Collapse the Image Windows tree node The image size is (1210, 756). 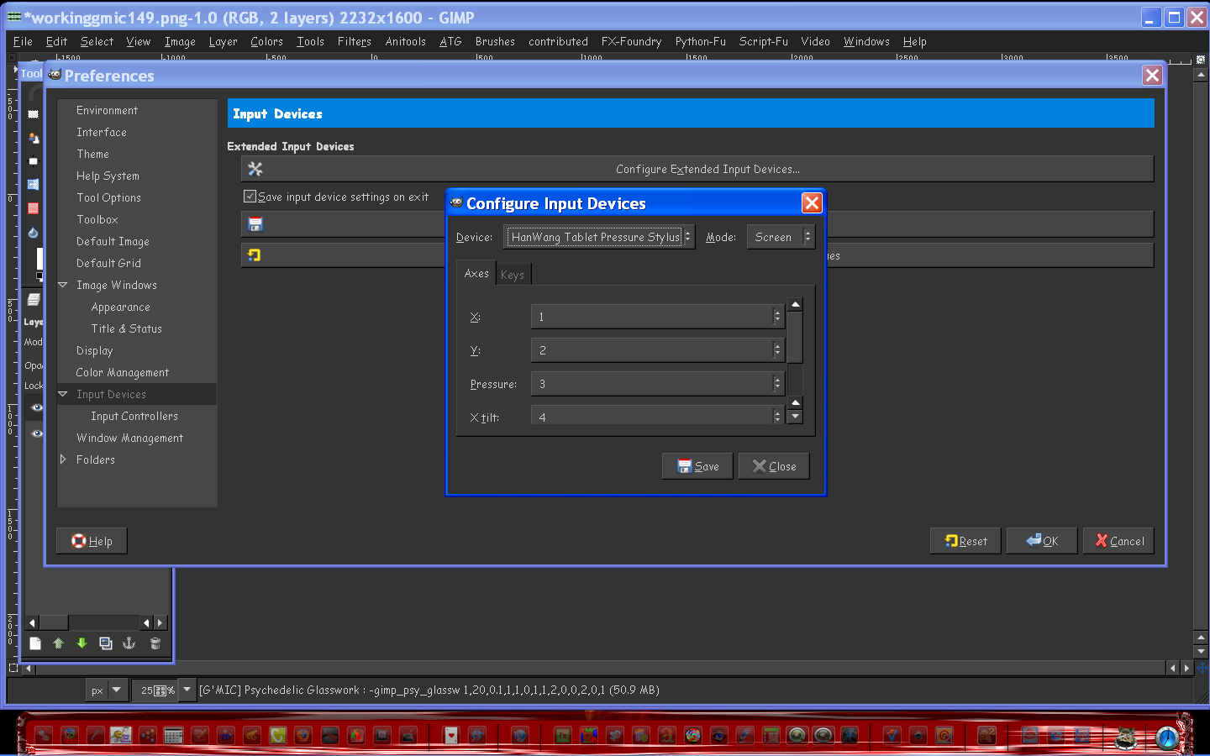(63, 285)
